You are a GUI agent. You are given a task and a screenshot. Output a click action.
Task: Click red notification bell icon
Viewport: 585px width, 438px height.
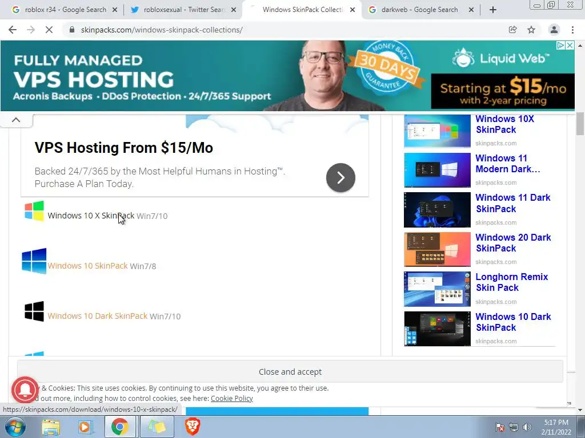pyautogui.click(x=25, y=390)
